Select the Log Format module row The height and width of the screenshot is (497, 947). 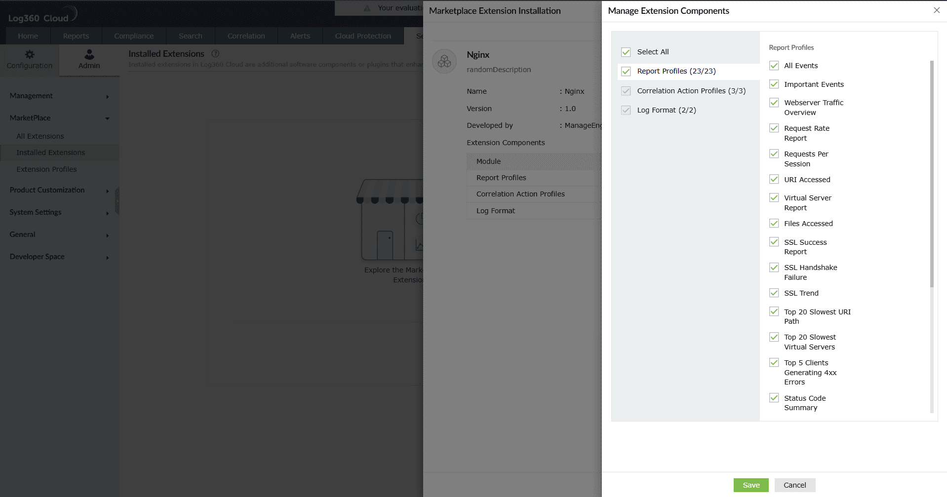[x=534, y=211]
